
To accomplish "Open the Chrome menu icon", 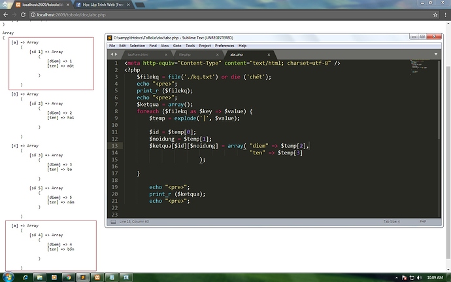I will 445,14.
